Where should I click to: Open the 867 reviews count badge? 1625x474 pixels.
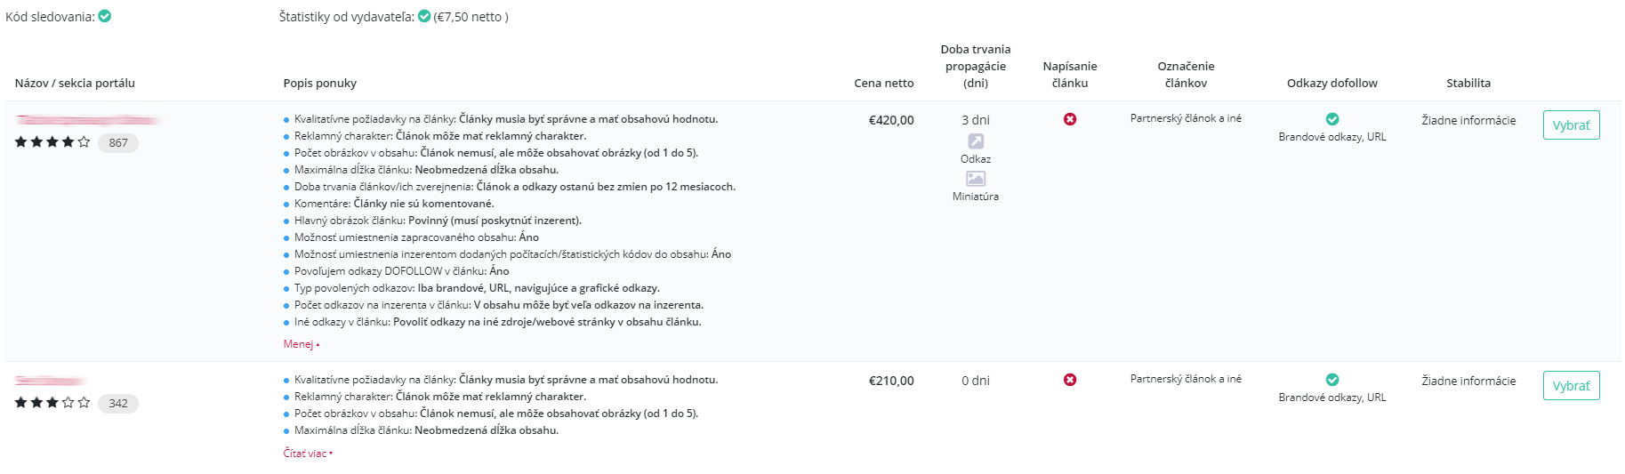118,143
